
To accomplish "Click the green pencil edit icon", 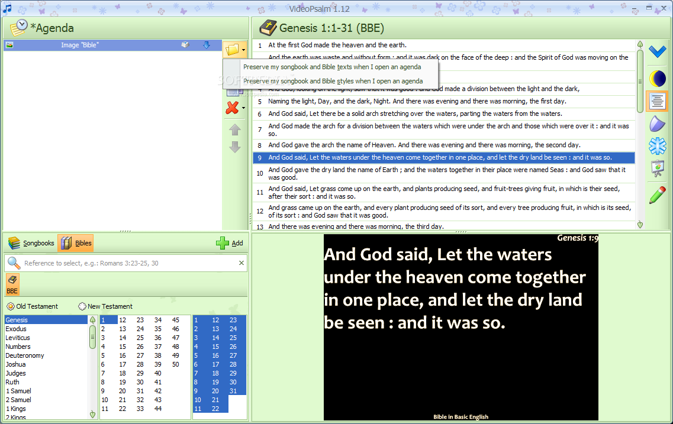I will [657, 195].
